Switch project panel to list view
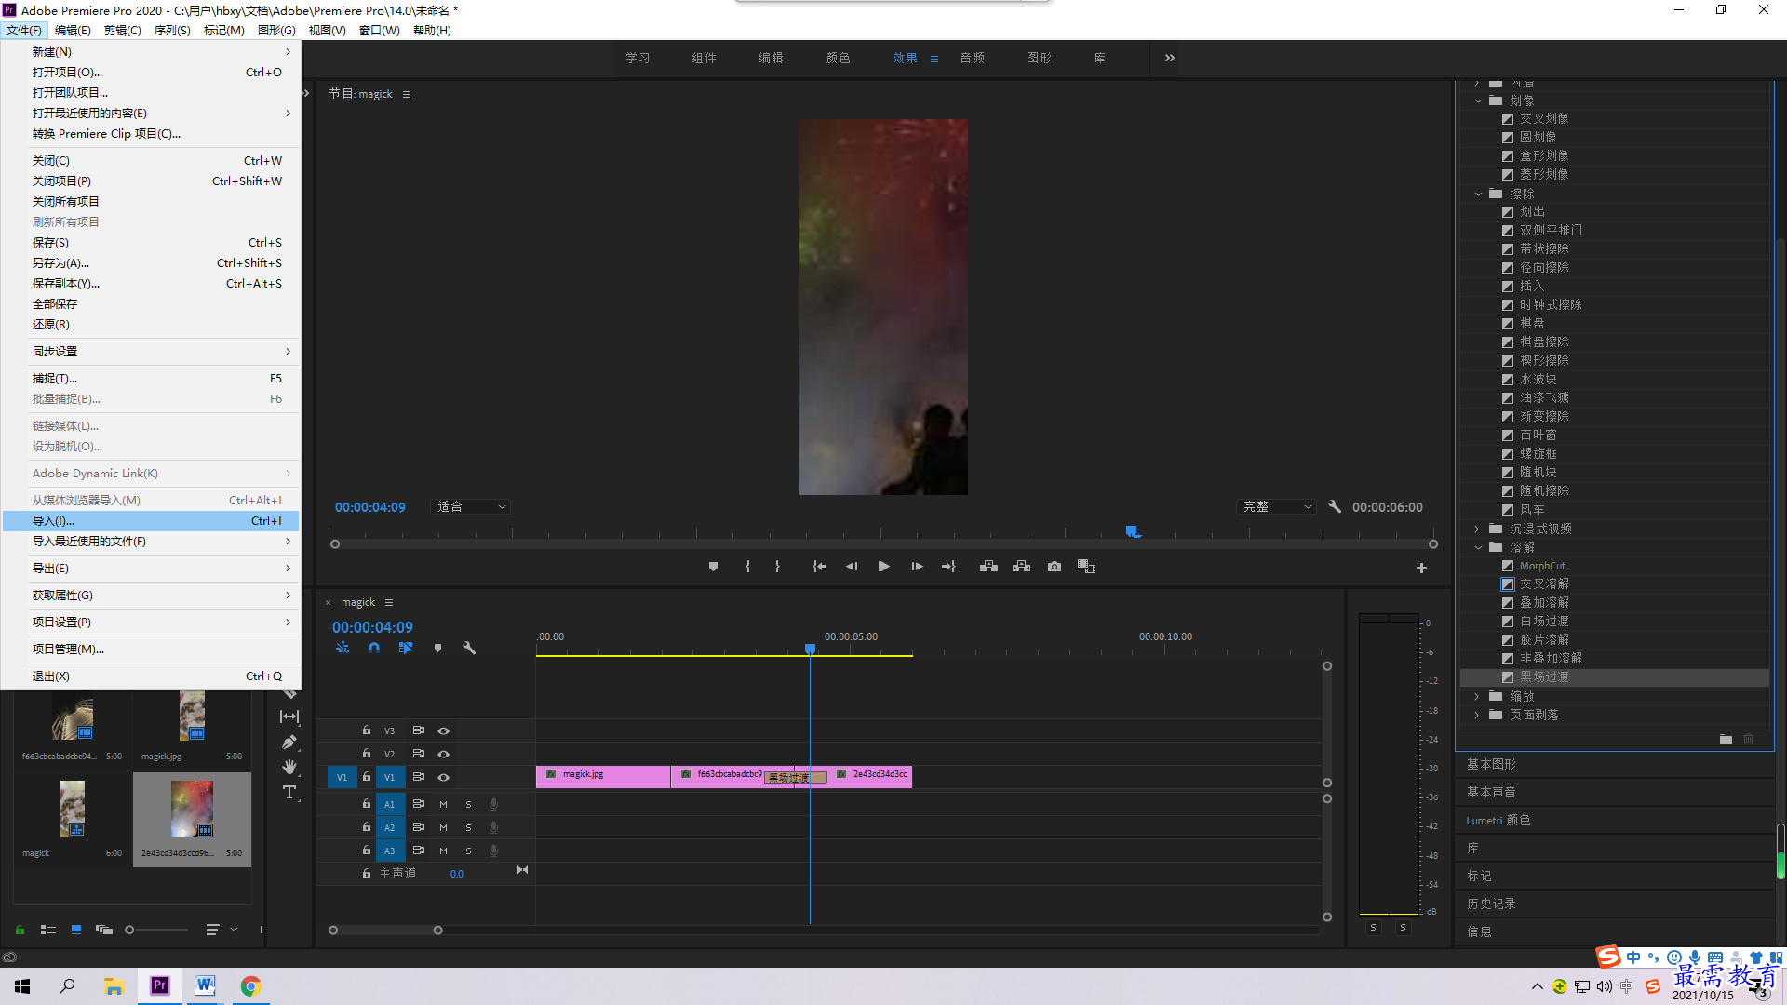 (48, 930)
